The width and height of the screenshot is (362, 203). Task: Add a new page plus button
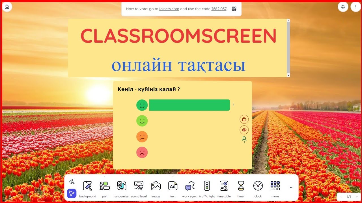coord(357,197)
